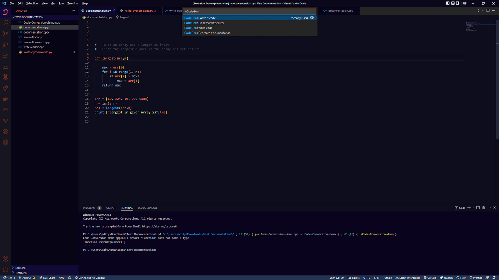This screenshot has width=499, height=280.
Task: Click the Run Python File play icon
Action: point(479,11)
